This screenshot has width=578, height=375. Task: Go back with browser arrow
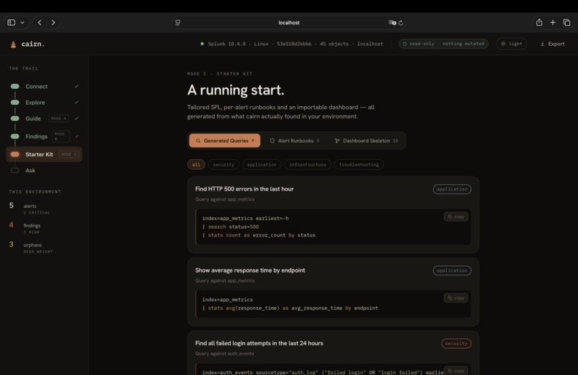[39, 22]
